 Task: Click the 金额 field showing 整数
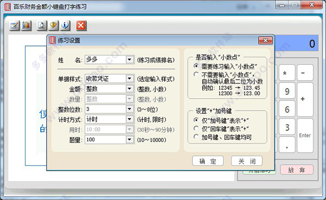(109, 89)
